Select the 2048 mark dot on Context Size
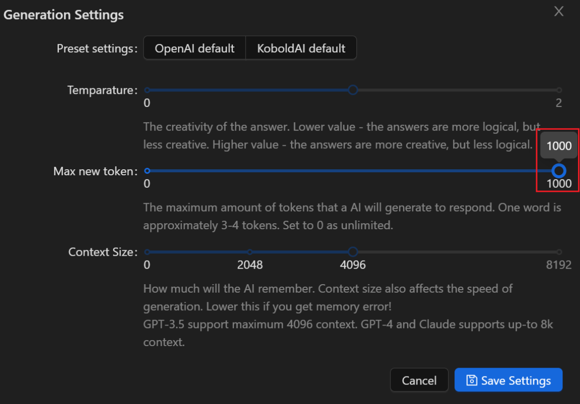The image size is (580, 404). [250, 252]
